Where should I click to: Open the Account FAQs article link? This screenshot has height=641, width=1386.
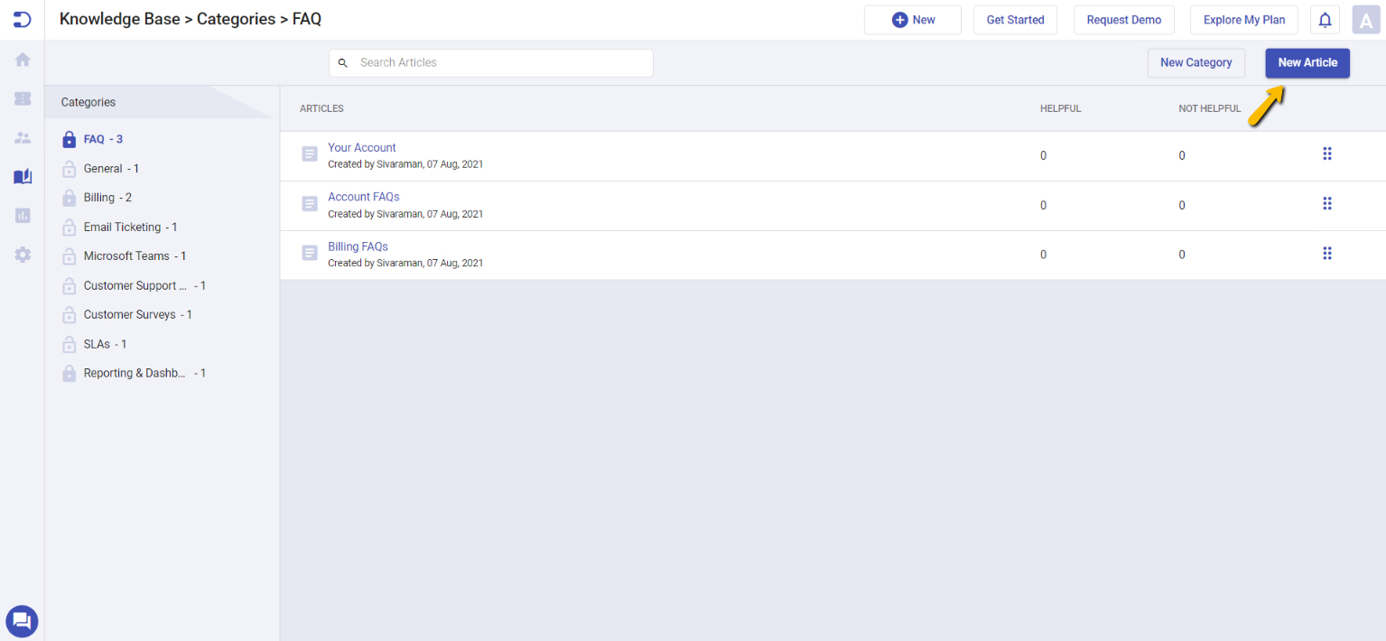click(363, 196)
